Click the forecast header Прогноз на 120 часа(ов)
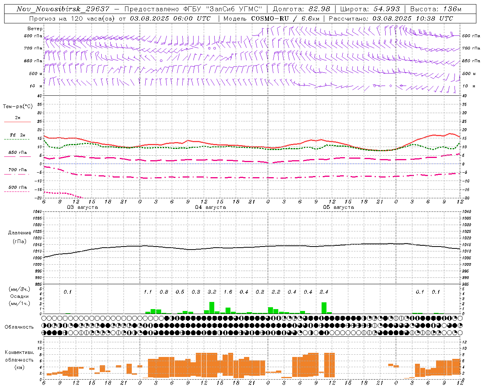Screen dimensions: 482x386 point(72,18)
